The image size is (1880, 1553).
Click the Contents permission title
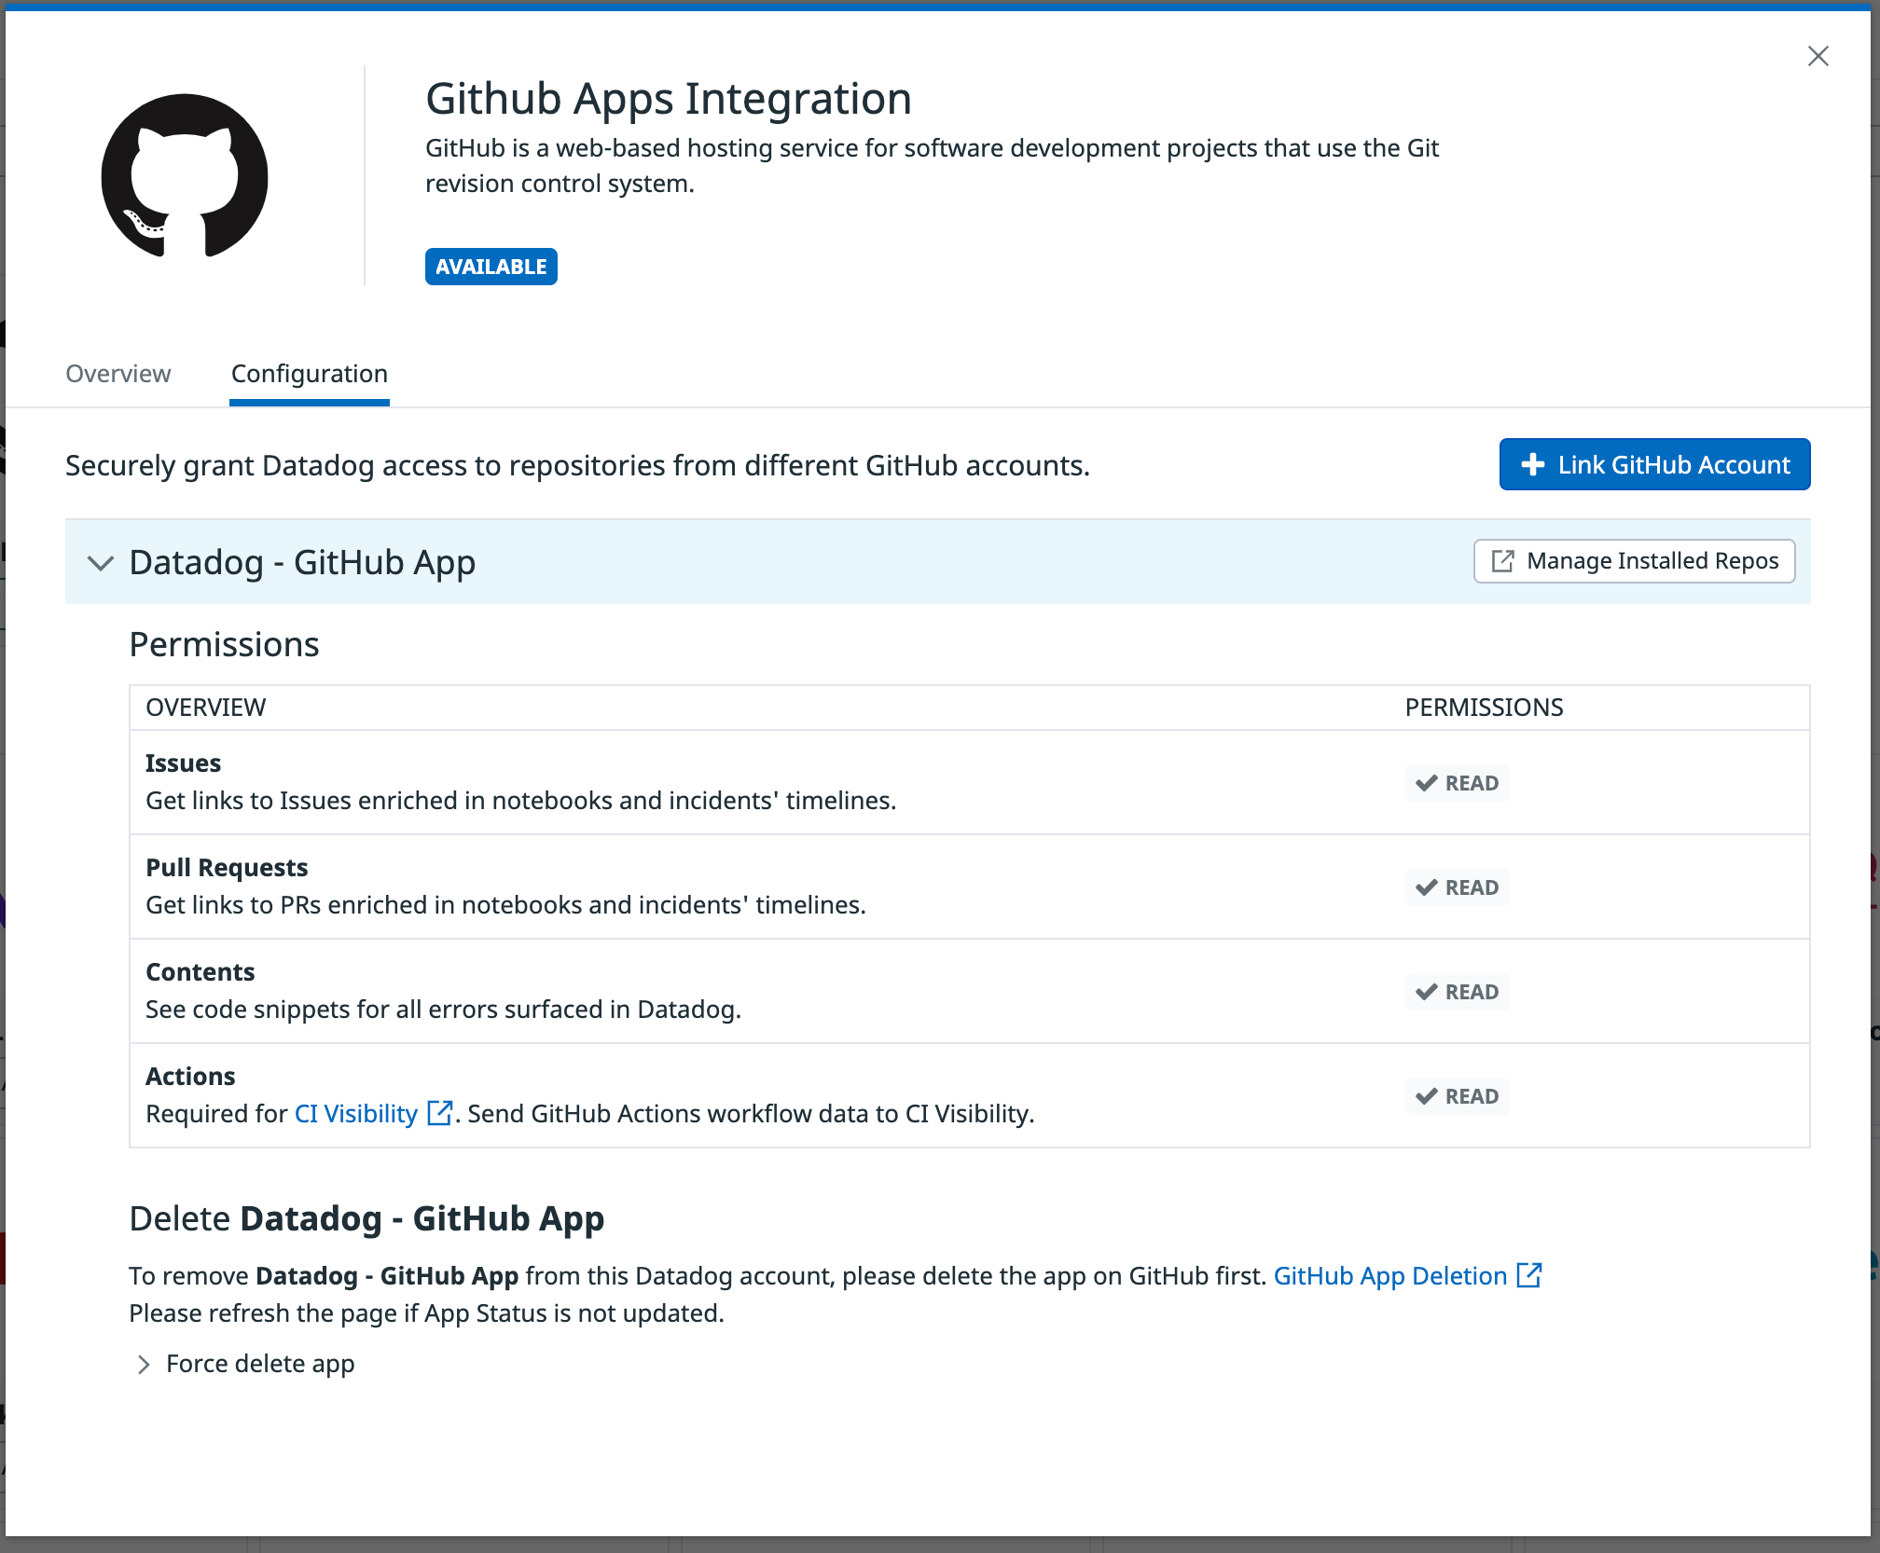200,972
